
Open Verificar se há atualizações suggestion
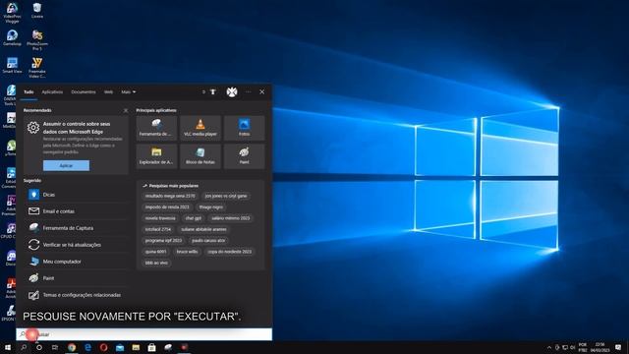tap(77, 245)
